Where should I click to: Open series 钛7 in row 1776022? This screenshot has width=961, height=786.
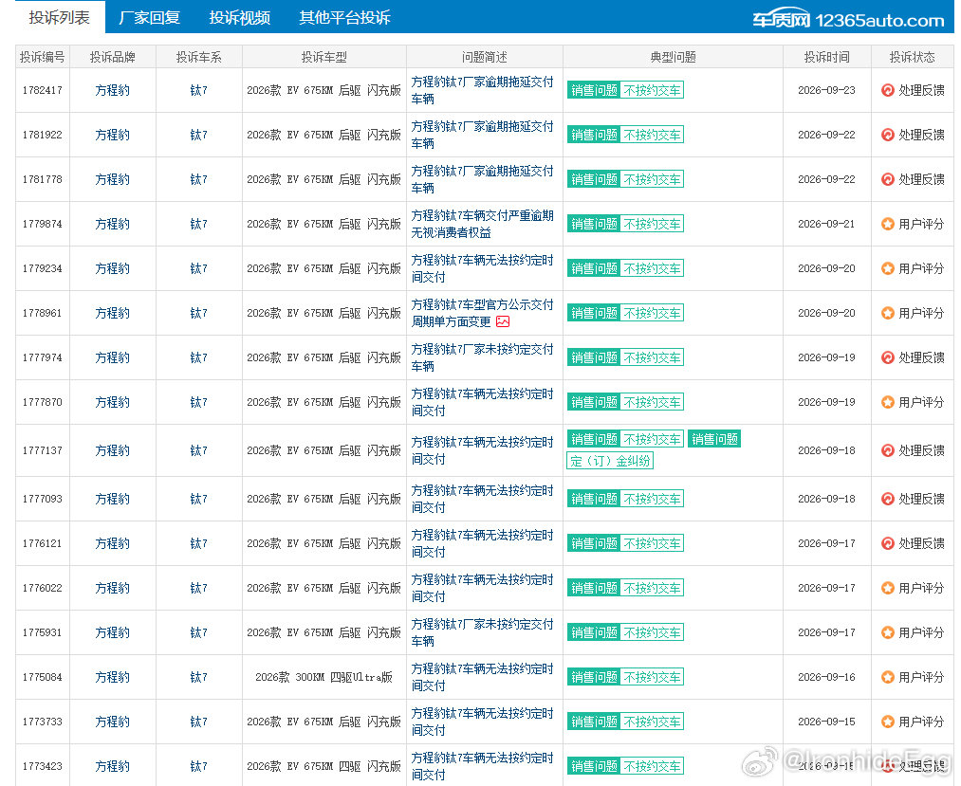198,588
